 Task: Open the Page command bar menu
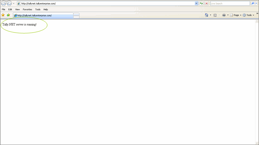pyautogui.click(x=236, y=15)
